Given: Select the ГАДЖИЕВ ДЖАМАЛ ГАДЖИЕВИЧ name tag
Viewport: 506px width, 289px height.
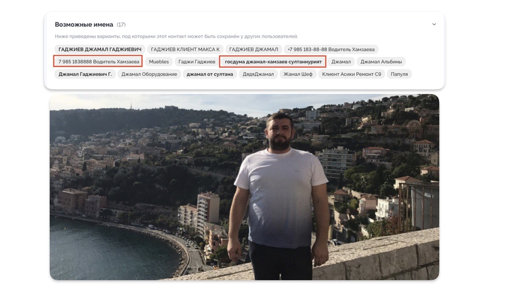Looking at the screenshot, I should [100, 50].
